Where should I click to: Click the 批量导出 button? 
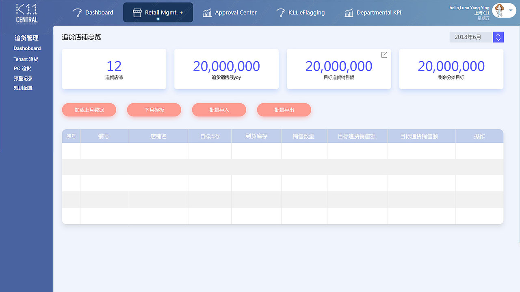284,110
